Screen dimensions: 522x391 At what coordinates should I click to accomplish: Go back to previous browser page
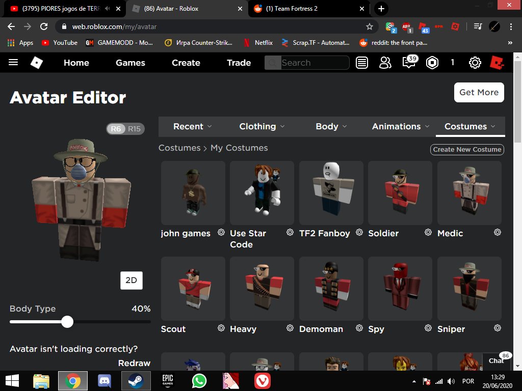(11, 26)
